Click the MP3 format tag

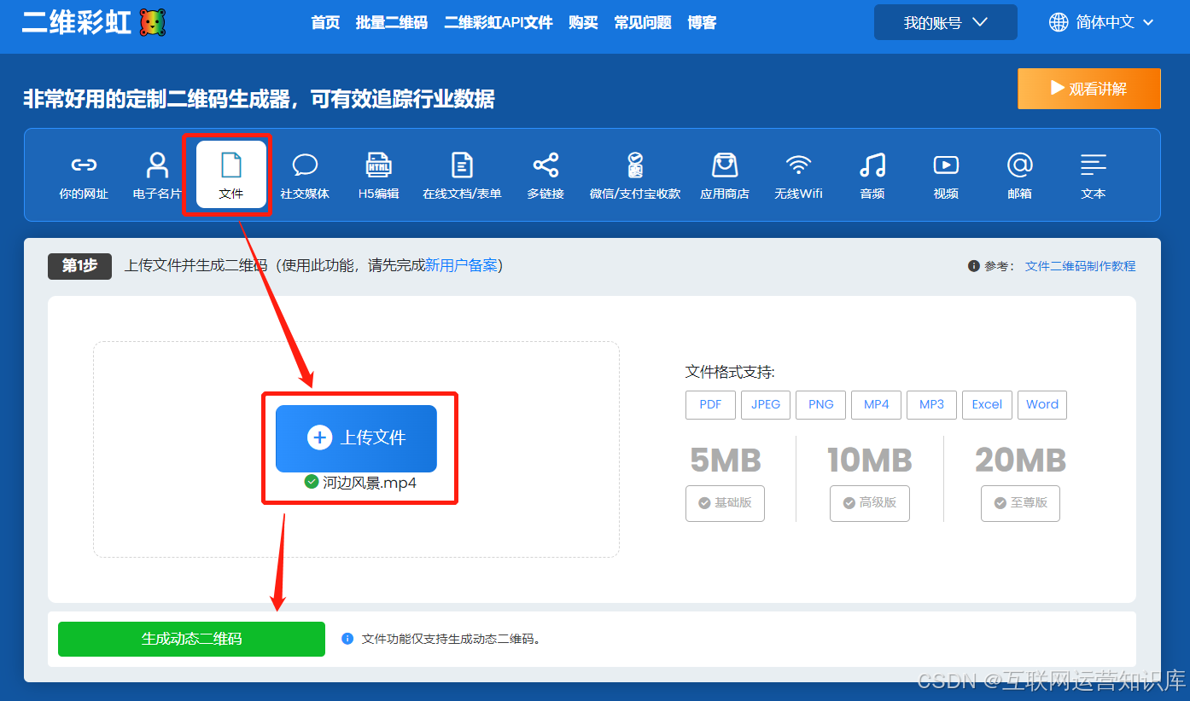pos(931,405)
